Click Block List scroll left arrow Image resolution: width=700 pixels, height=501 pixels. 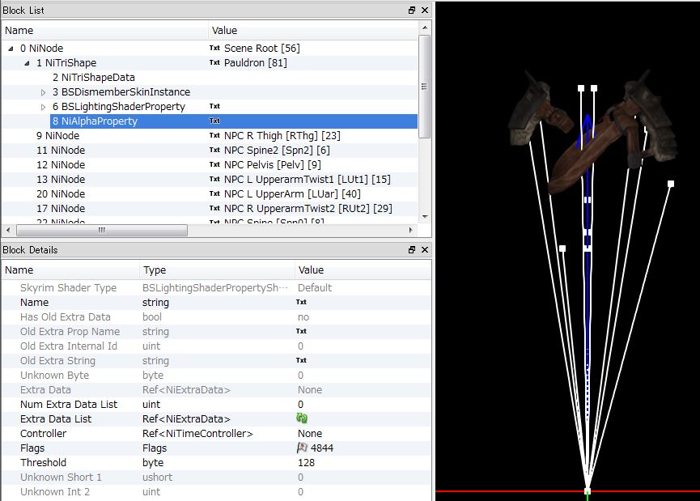coord(8,230)
